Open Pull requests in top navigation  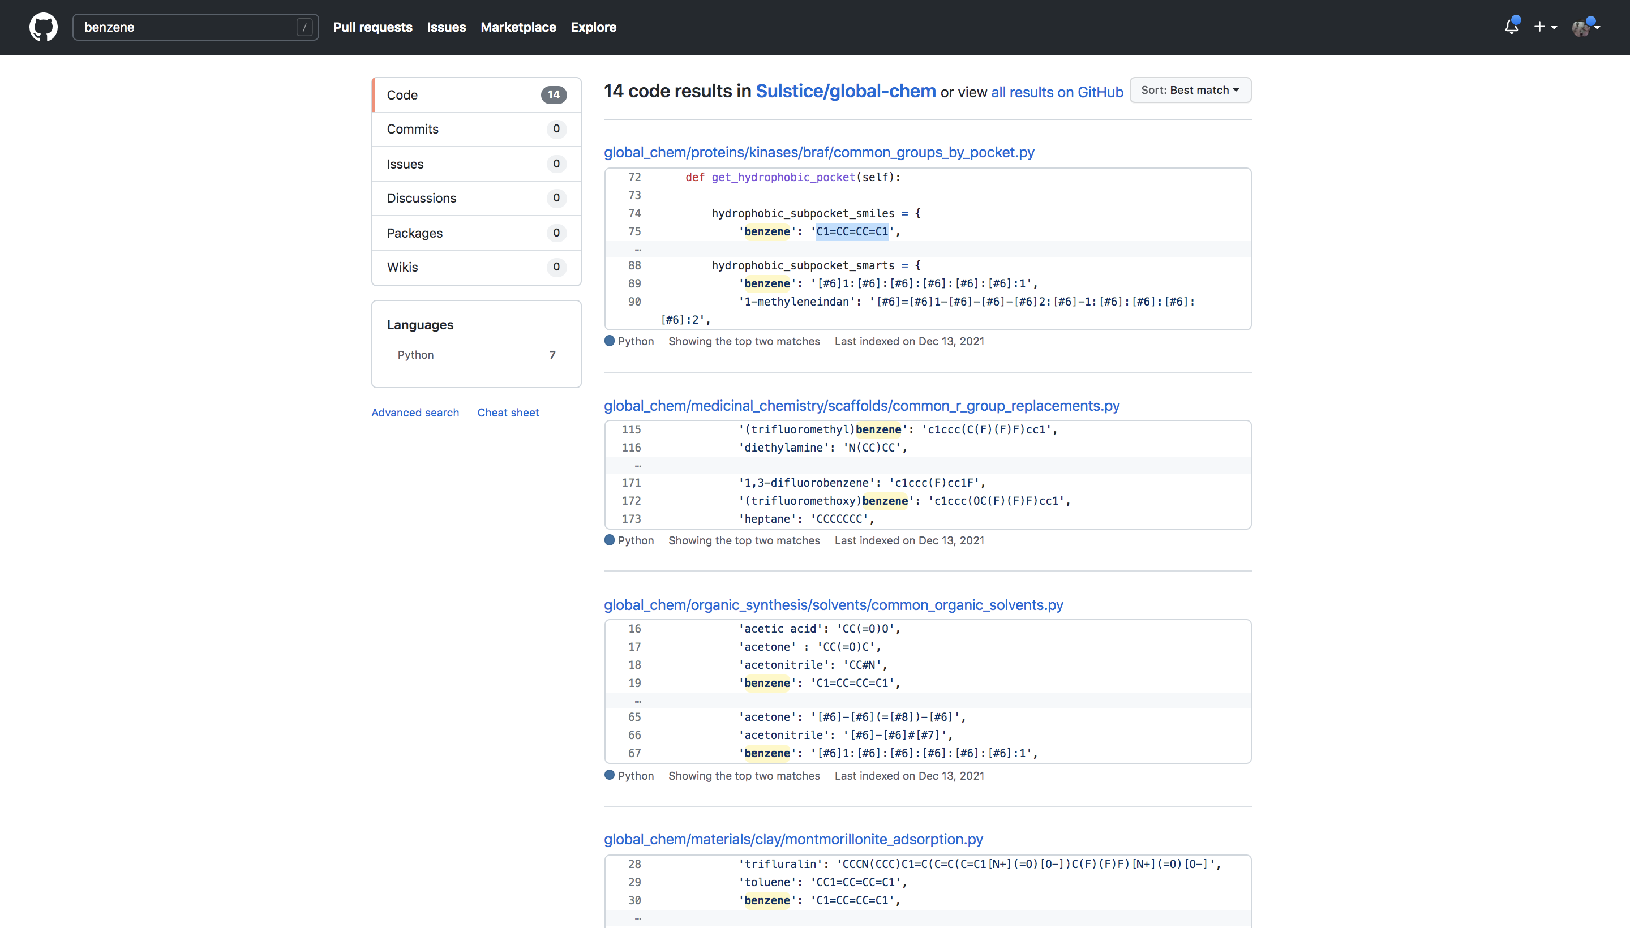[x=372, y=27]
